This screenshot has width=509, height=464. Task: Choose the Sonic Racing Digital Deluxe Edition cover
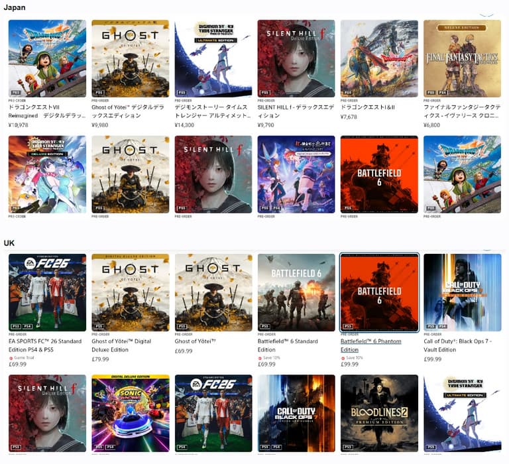tap(130, 413)
